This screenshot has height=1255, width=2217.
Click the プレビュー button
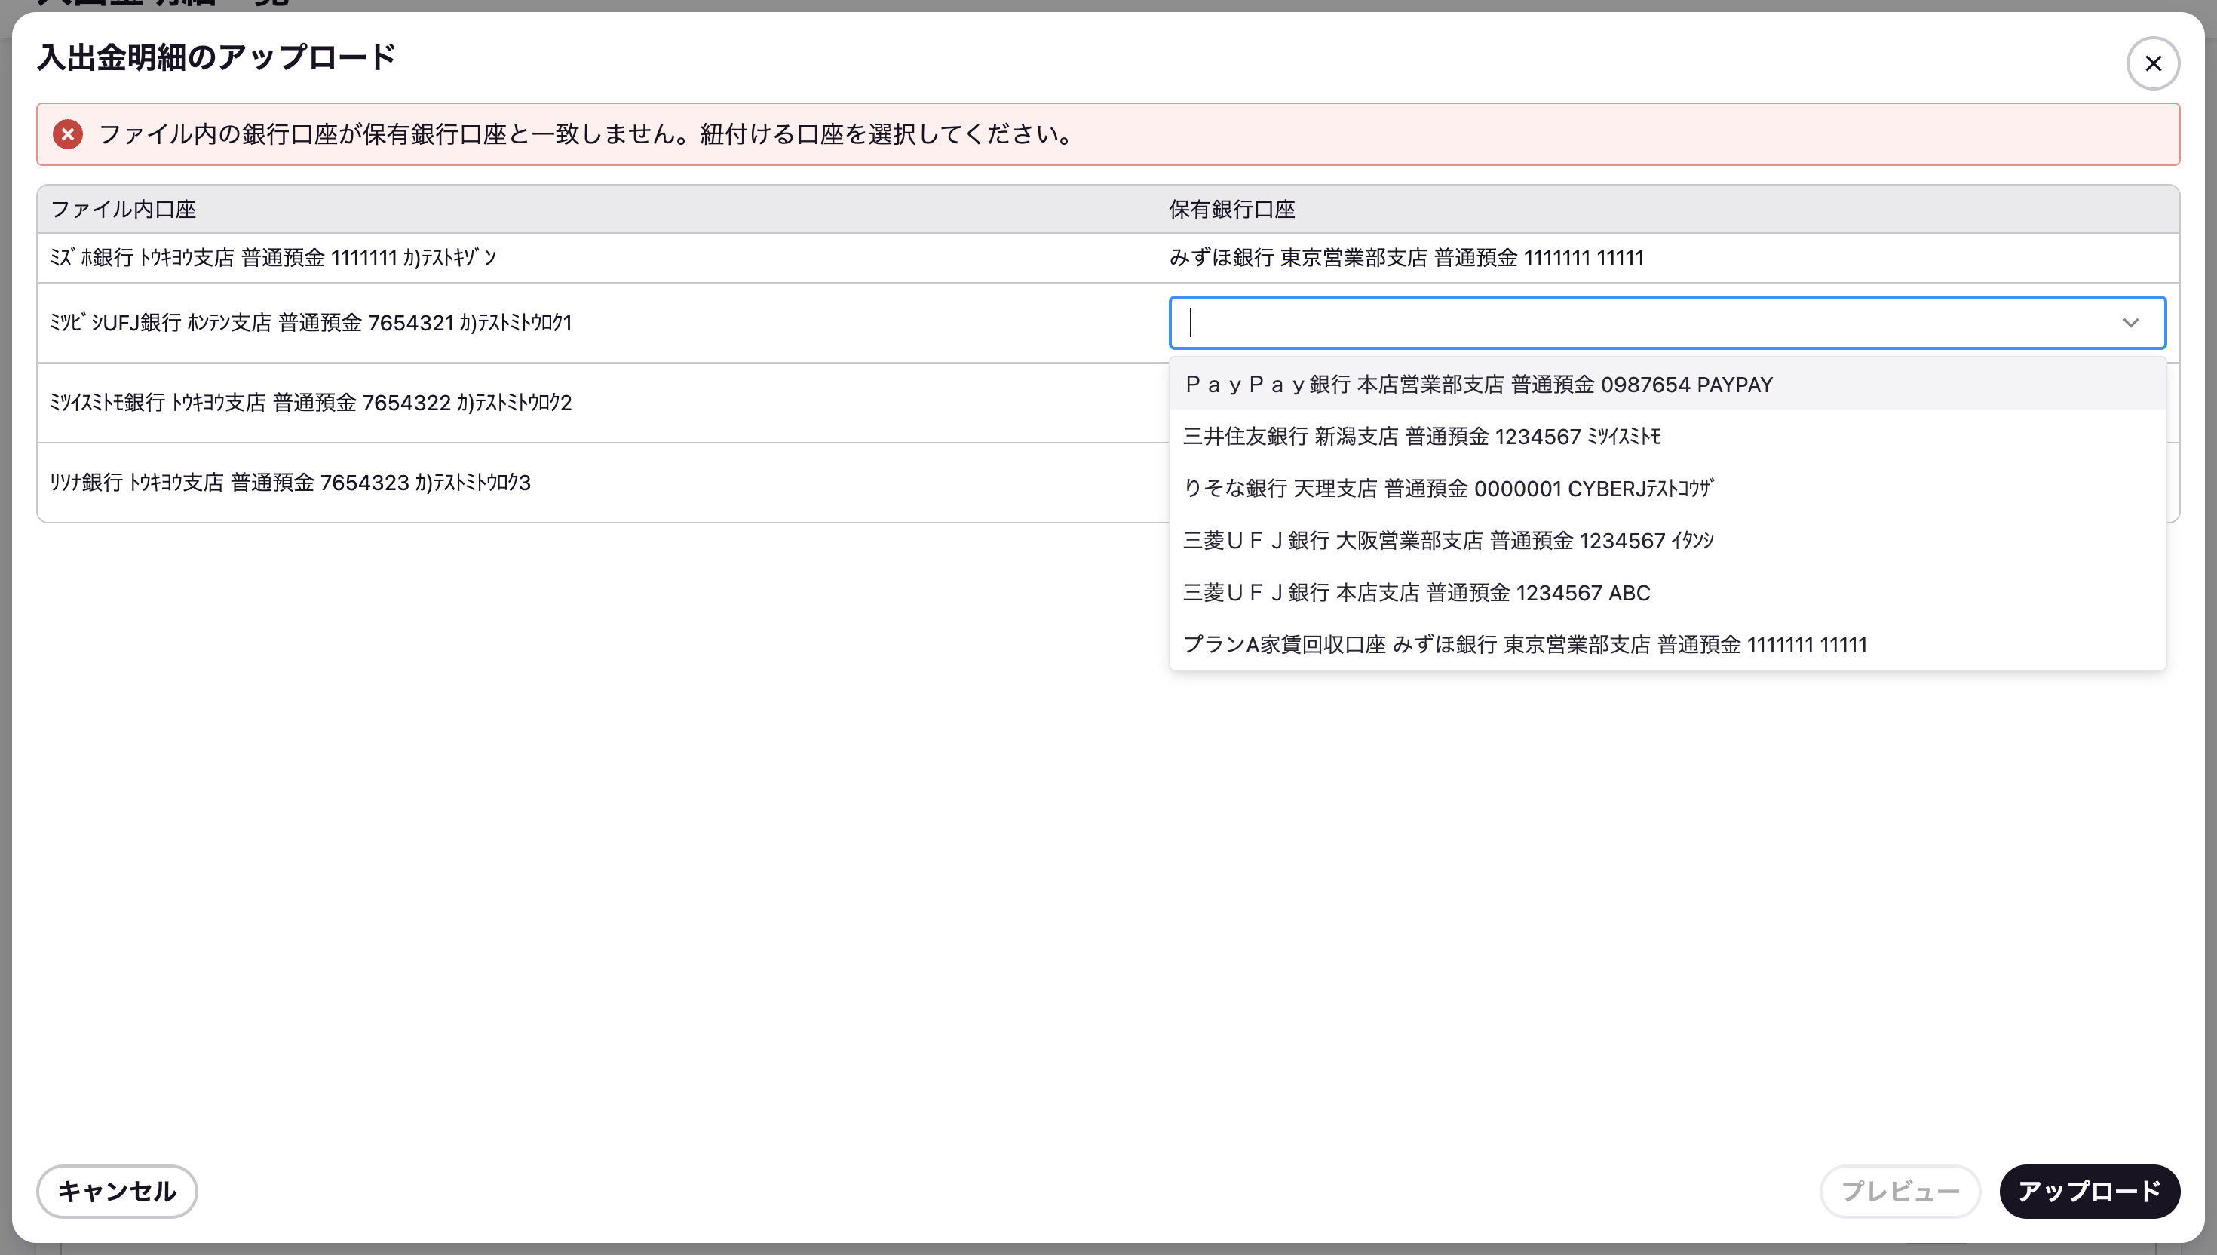(x=1900, y=1191)
